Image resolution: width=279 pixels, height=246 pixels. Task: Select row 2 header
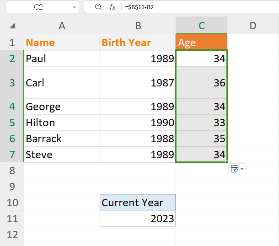click(x=12, y=58)
